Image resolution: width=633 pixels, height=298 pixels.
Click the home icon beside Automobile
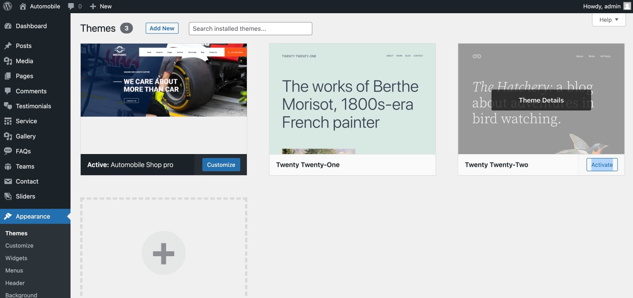[x=23, y=6]
